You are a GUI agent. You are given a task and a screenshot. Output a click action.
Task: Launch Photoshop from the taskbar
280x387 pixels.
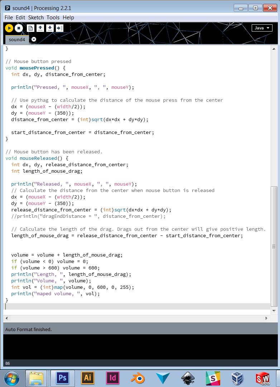click(x=62, y=378)
